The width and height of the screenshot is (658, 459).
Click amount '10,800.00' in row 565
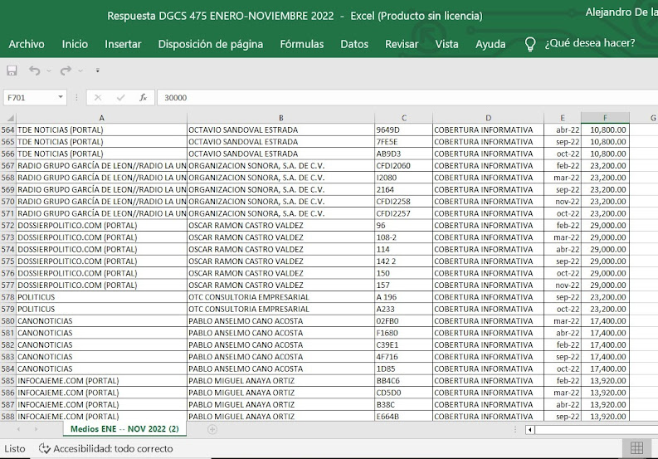click(x=605, y=142)
